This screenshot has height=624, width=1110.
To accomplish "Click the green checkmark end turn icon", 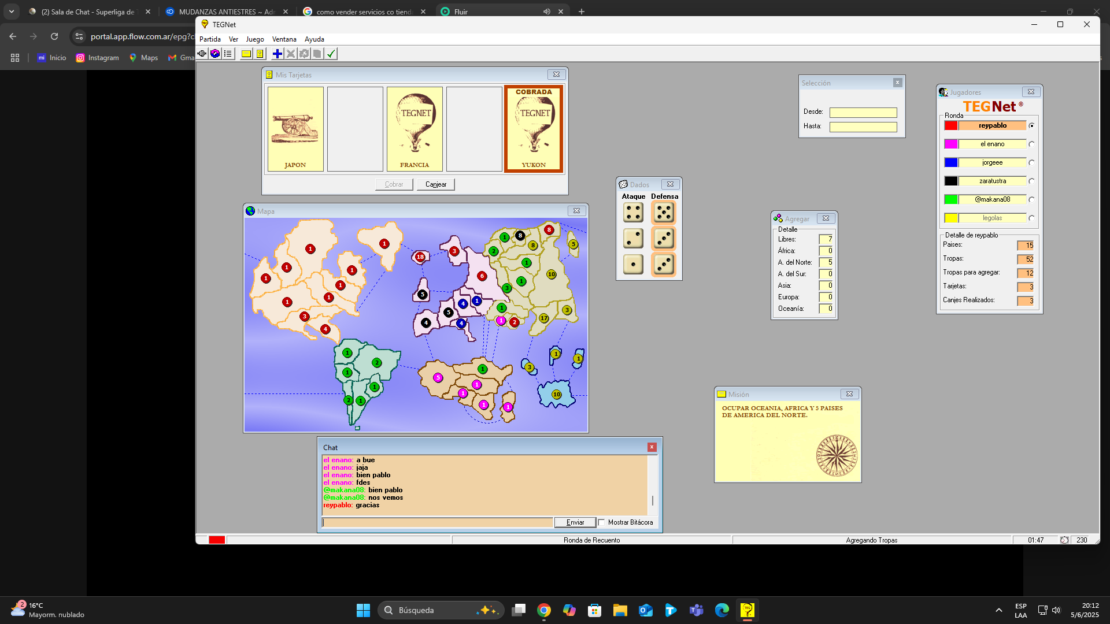I will coord(331,54).
